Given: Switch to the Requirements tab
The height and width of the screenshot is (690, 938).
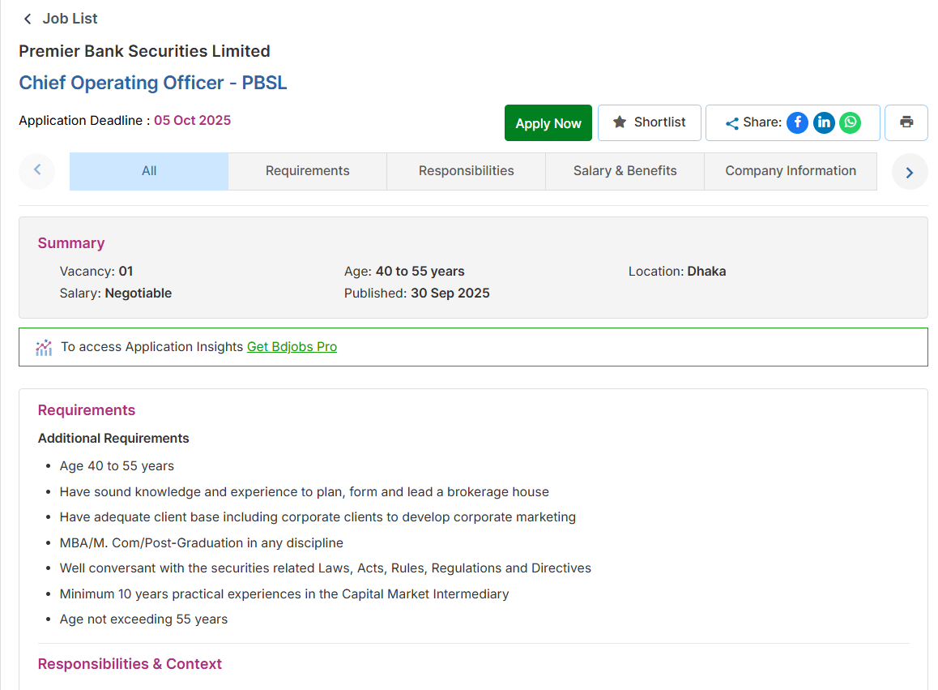Looking at the screenshot, I should 308,171.
